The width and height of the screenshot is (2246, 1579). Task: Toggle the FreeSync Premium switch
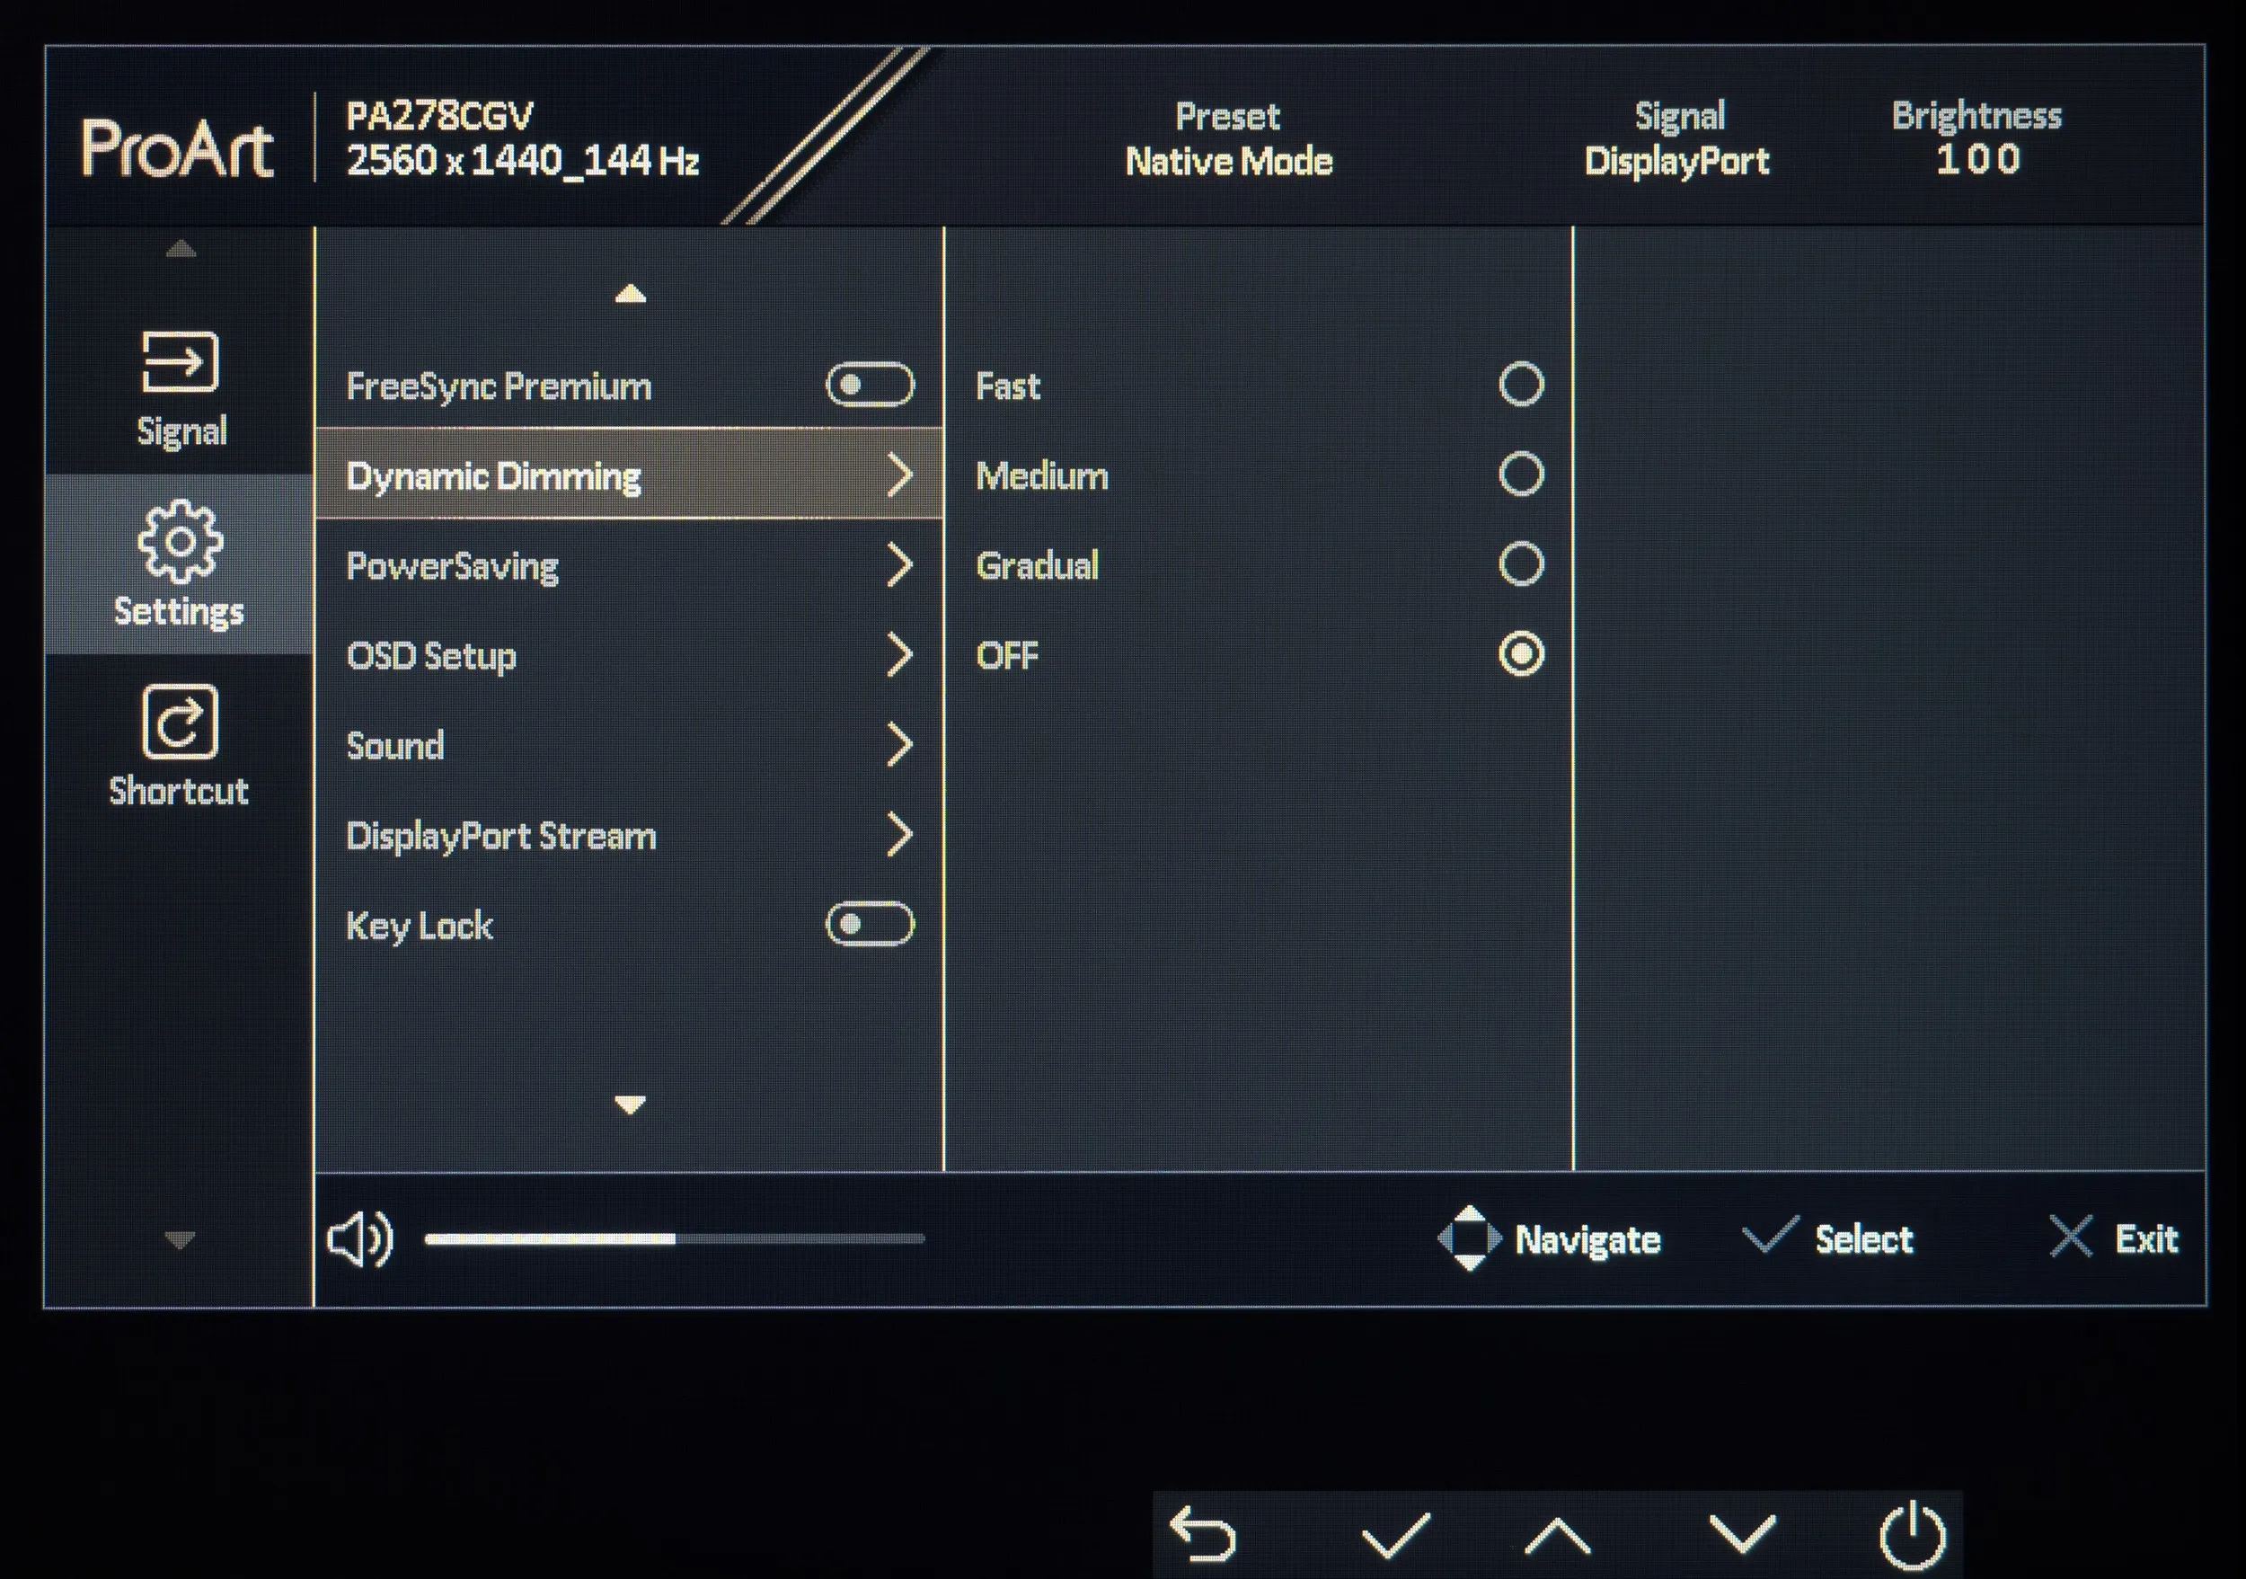870,385
